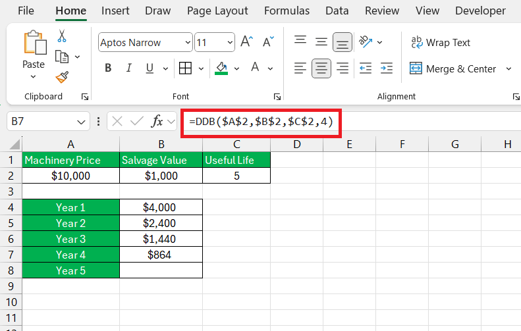Click the Orientation text rotate icon
This screenshot has height=331, width=521.
coord(365,42)
